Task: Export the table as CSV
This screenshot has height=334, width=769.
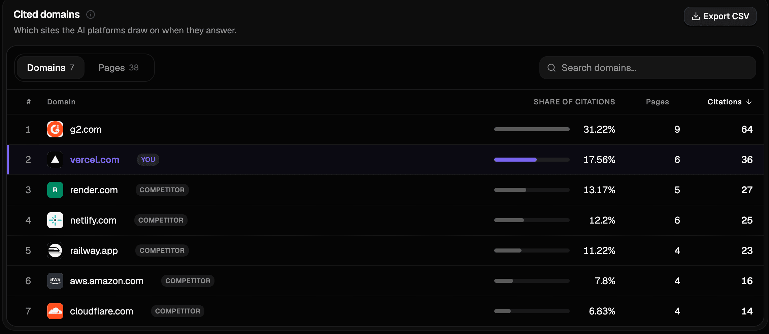Action: [x=720, y=16]
